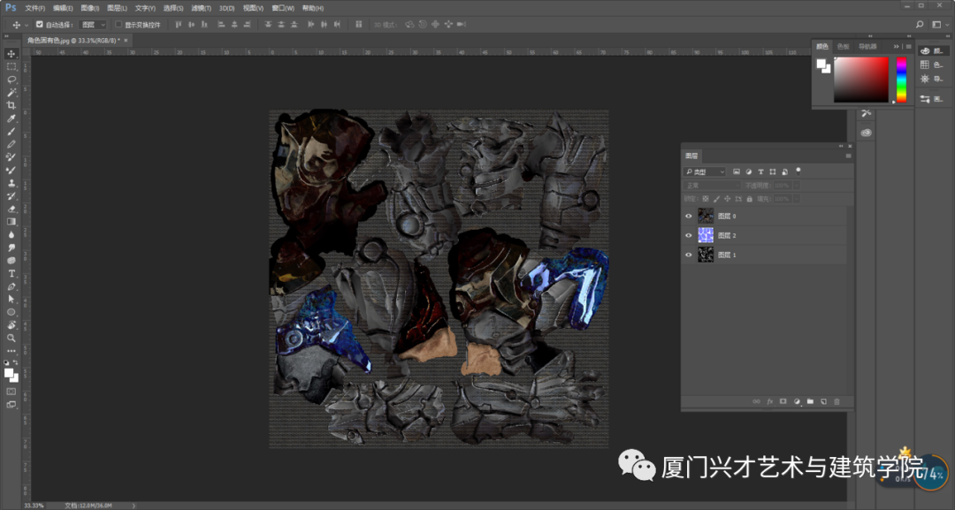Pick color in red color field

860,80
